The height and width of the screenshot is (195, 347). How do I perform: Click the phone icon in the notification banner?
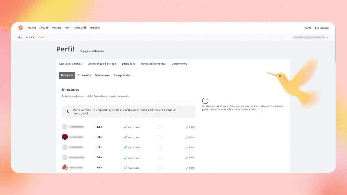point(68,112)
